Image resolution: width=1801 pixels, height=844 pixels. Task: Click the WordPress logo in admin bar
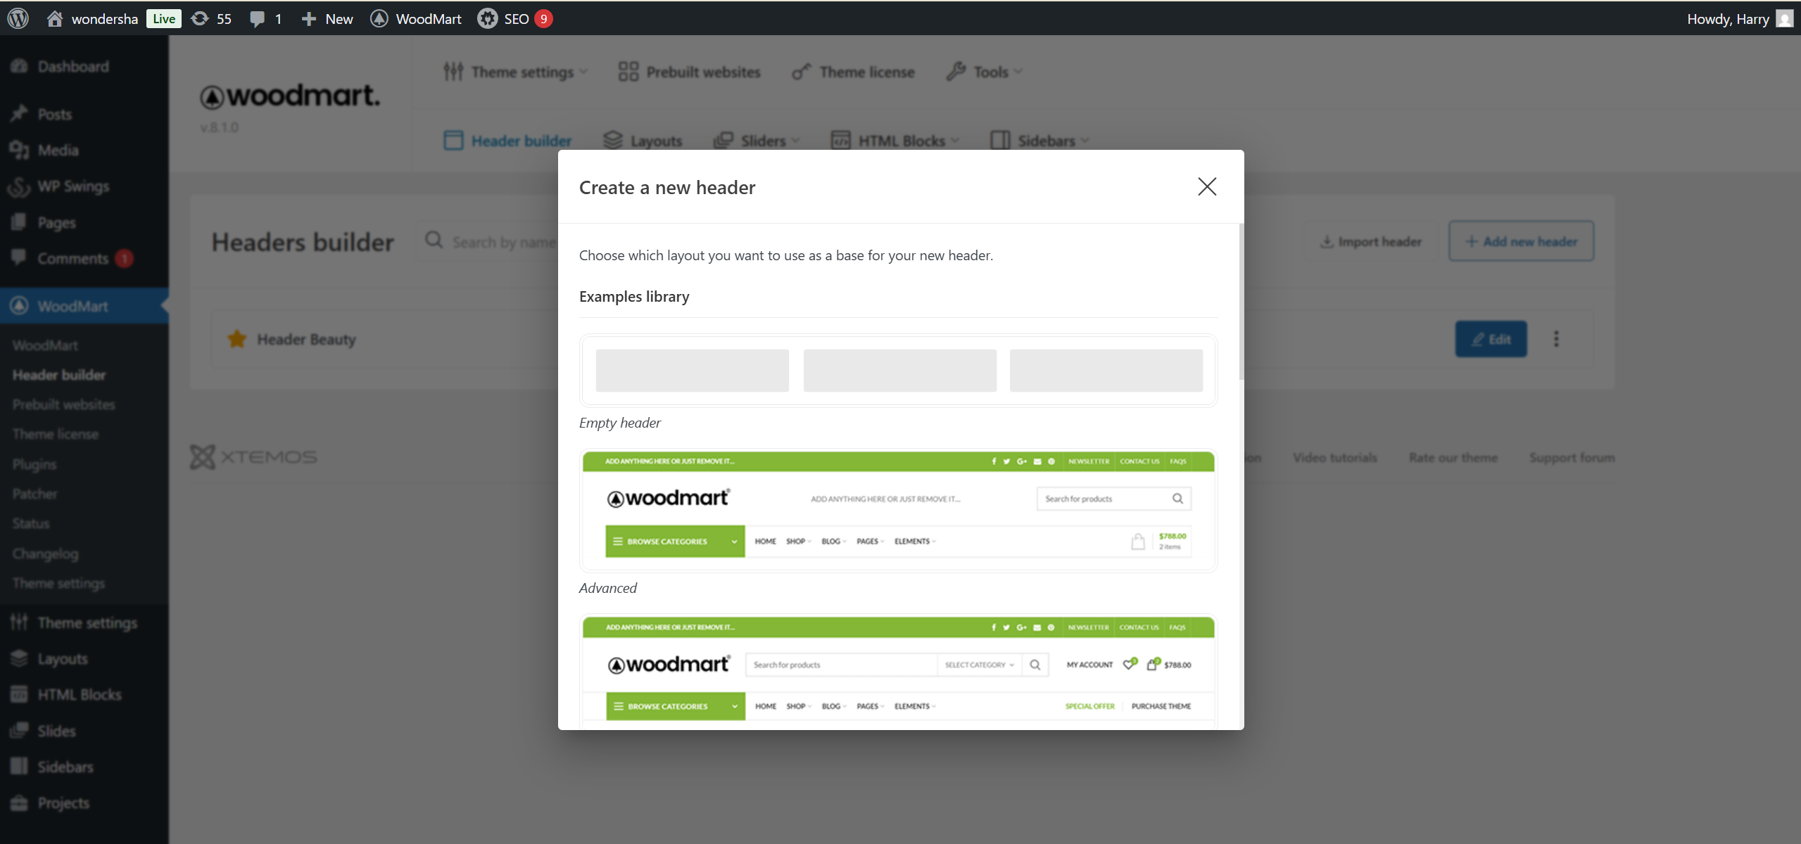[17, 18]
